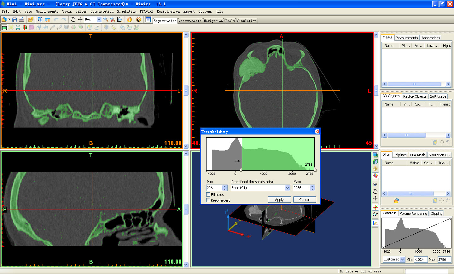Click the blue window layout icon
The height and width of the screenshot is (274, 454).
pyautogui.click(x=148, y=20)
